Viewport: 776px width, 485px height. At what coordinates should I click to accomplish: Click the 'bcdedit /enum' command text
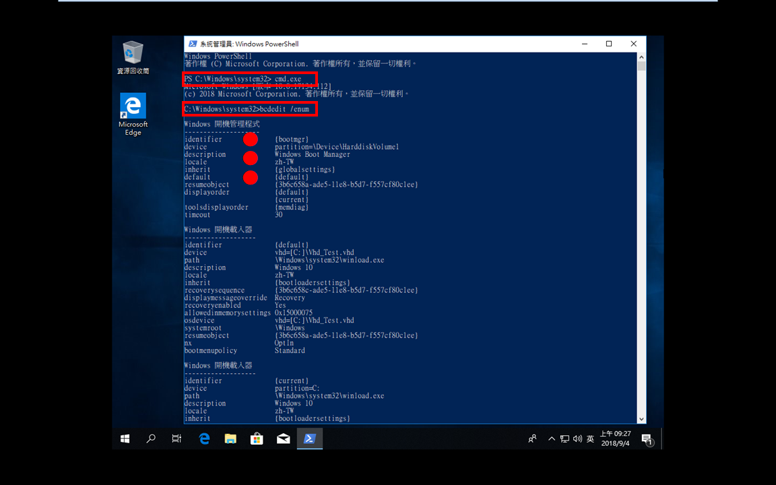(x=284, y=109)
